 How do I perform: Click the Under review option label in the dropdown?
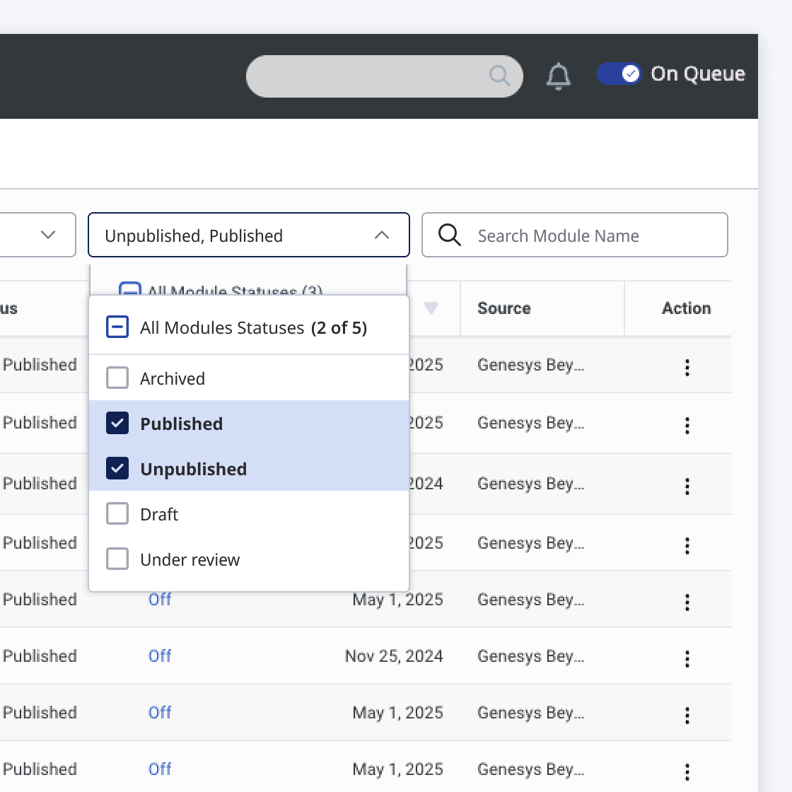point(190,559)
